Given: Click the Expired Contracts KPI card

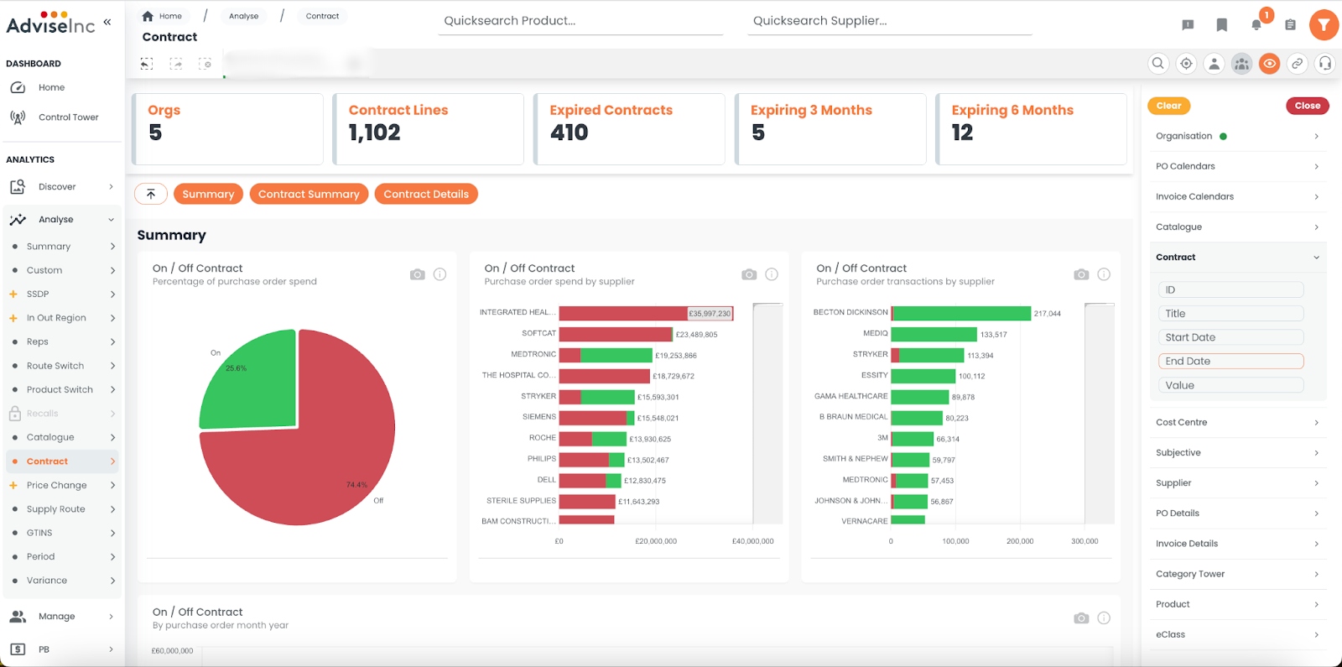Looking at the screenshot, I should pos(629,128).
